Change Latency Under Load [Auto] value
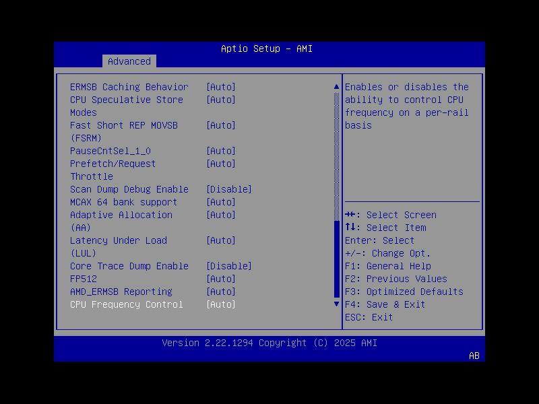 (x=221, y=240)
